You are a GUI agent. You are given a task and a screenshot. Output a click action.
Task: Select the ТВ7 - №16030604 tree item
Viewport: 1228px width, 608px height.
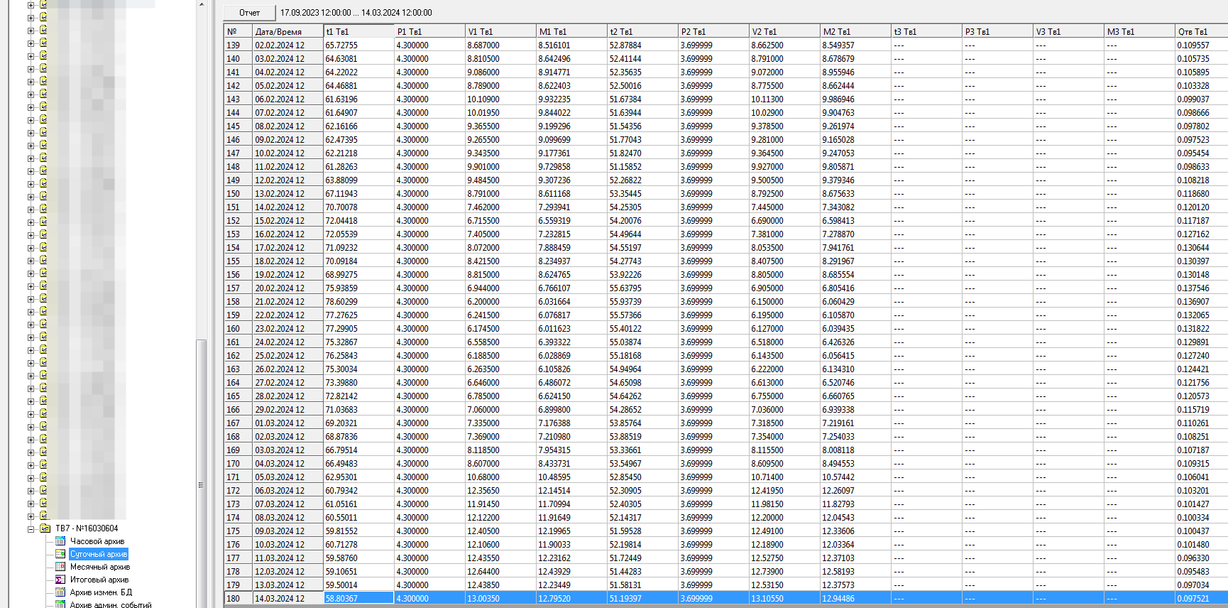87,528
